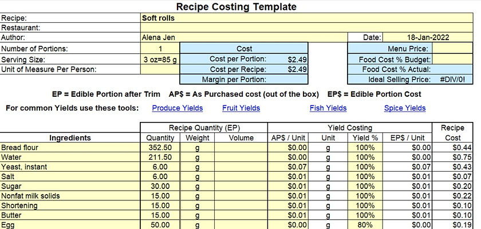The height and width of the screenshot is (229, 481).
Task: Select the Number of Portions value cell
Action: click(160, 49)
